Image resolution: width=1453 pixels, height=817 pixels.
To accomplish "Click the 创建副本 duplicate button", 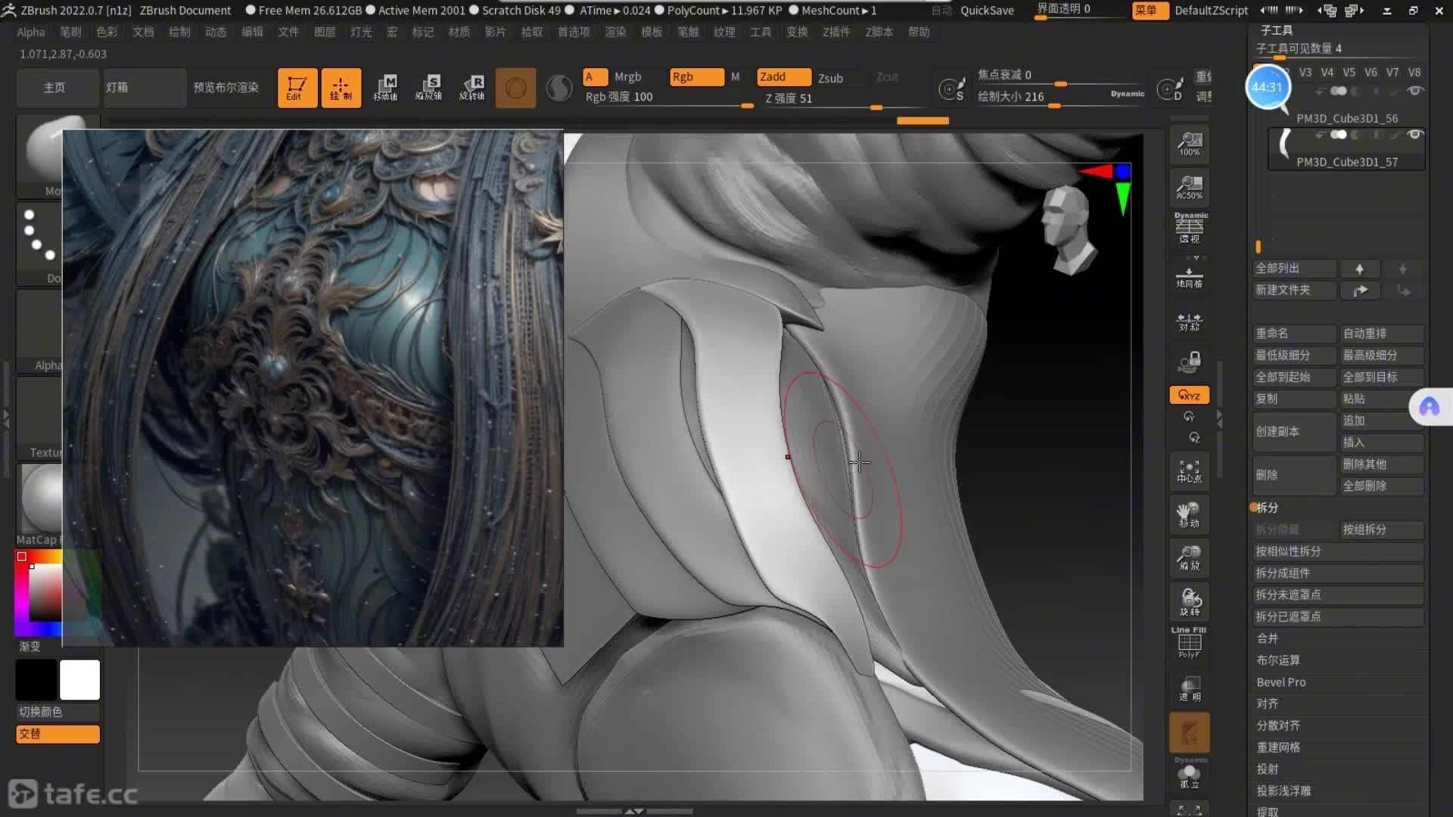I will click(1293, 431).
